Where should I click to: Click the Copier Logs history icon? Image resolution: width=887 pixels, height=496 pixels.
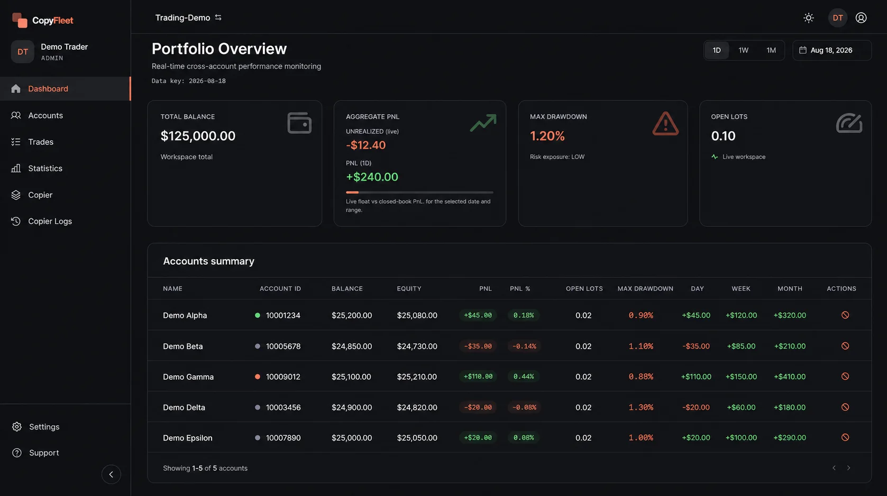(x=16, y=221)
